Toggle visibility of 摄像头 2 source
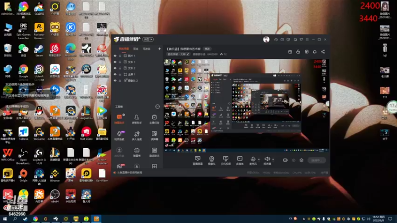Image resolution: width=397 pixels, height=223 pixels. click(x=115, y=80)
